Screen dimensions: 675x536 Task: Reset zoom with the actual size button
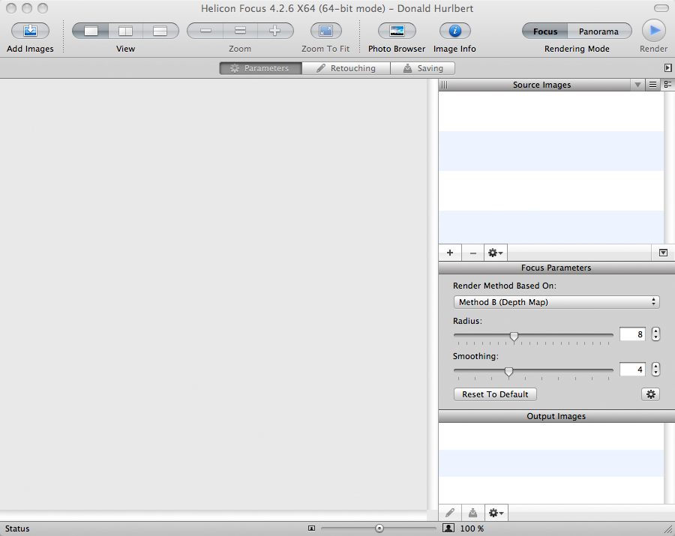pos(240,31)
